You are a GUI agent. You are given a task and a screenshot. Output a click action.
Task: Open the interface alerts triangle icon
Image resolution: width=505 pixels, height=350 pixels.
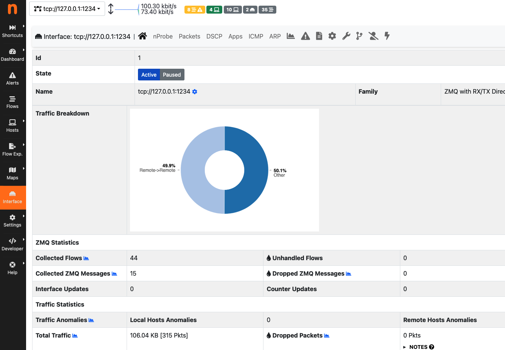tap(305, 36)
